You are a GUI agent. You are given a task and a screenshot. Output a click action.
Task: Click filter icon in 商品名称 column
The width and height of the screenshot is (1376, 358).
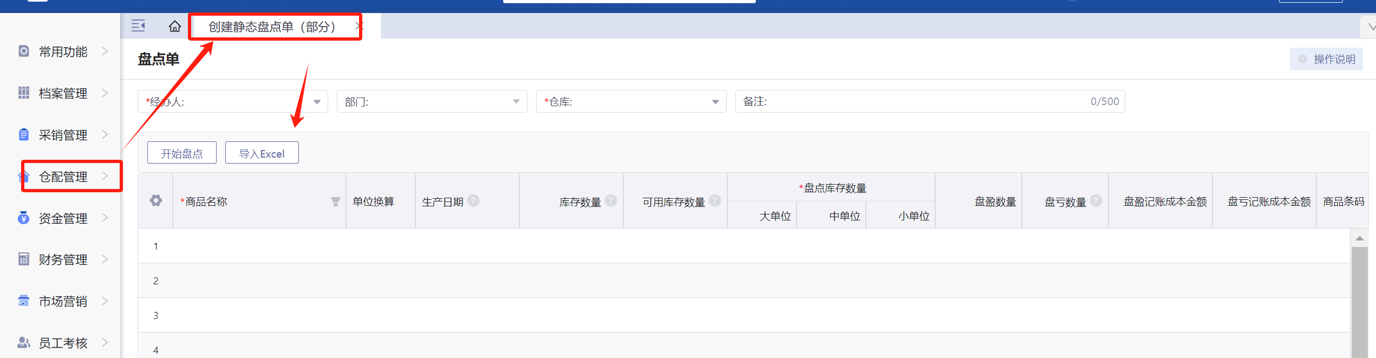(336, 201)
